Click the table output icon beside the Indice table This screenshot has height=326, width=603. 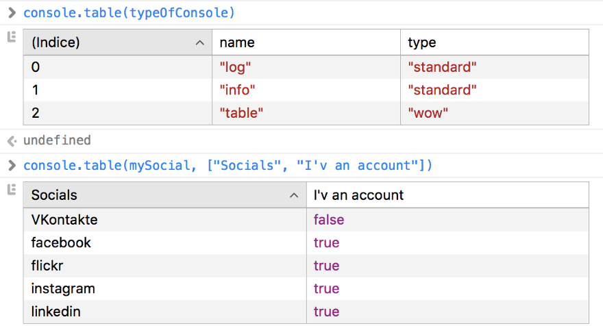point(11,37)
